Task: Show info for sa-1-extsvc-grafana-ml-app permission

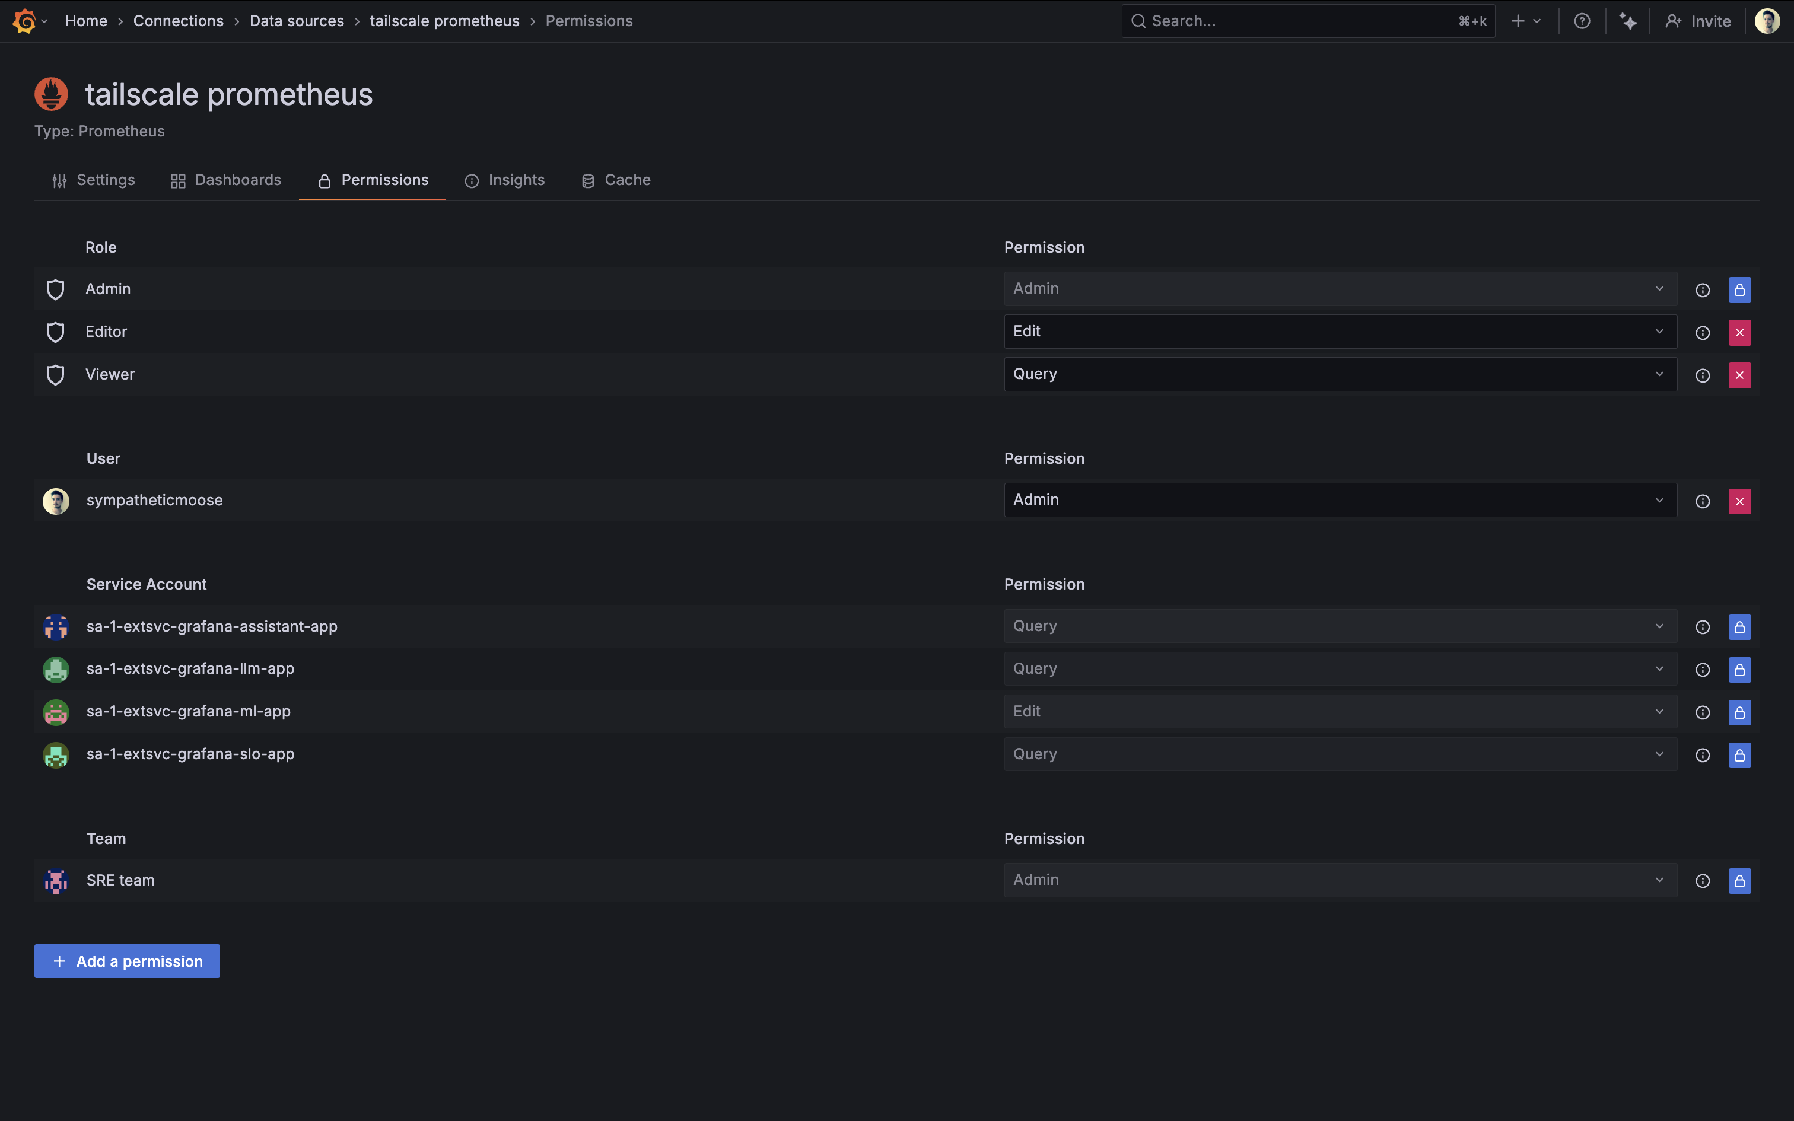Action: pos(1702,712)
